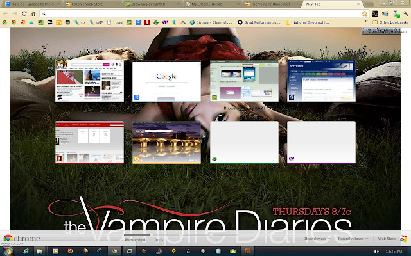Launch Firefox from the taskbar
This screenshot has width=411, height=256.
click(x=70, y=252)
